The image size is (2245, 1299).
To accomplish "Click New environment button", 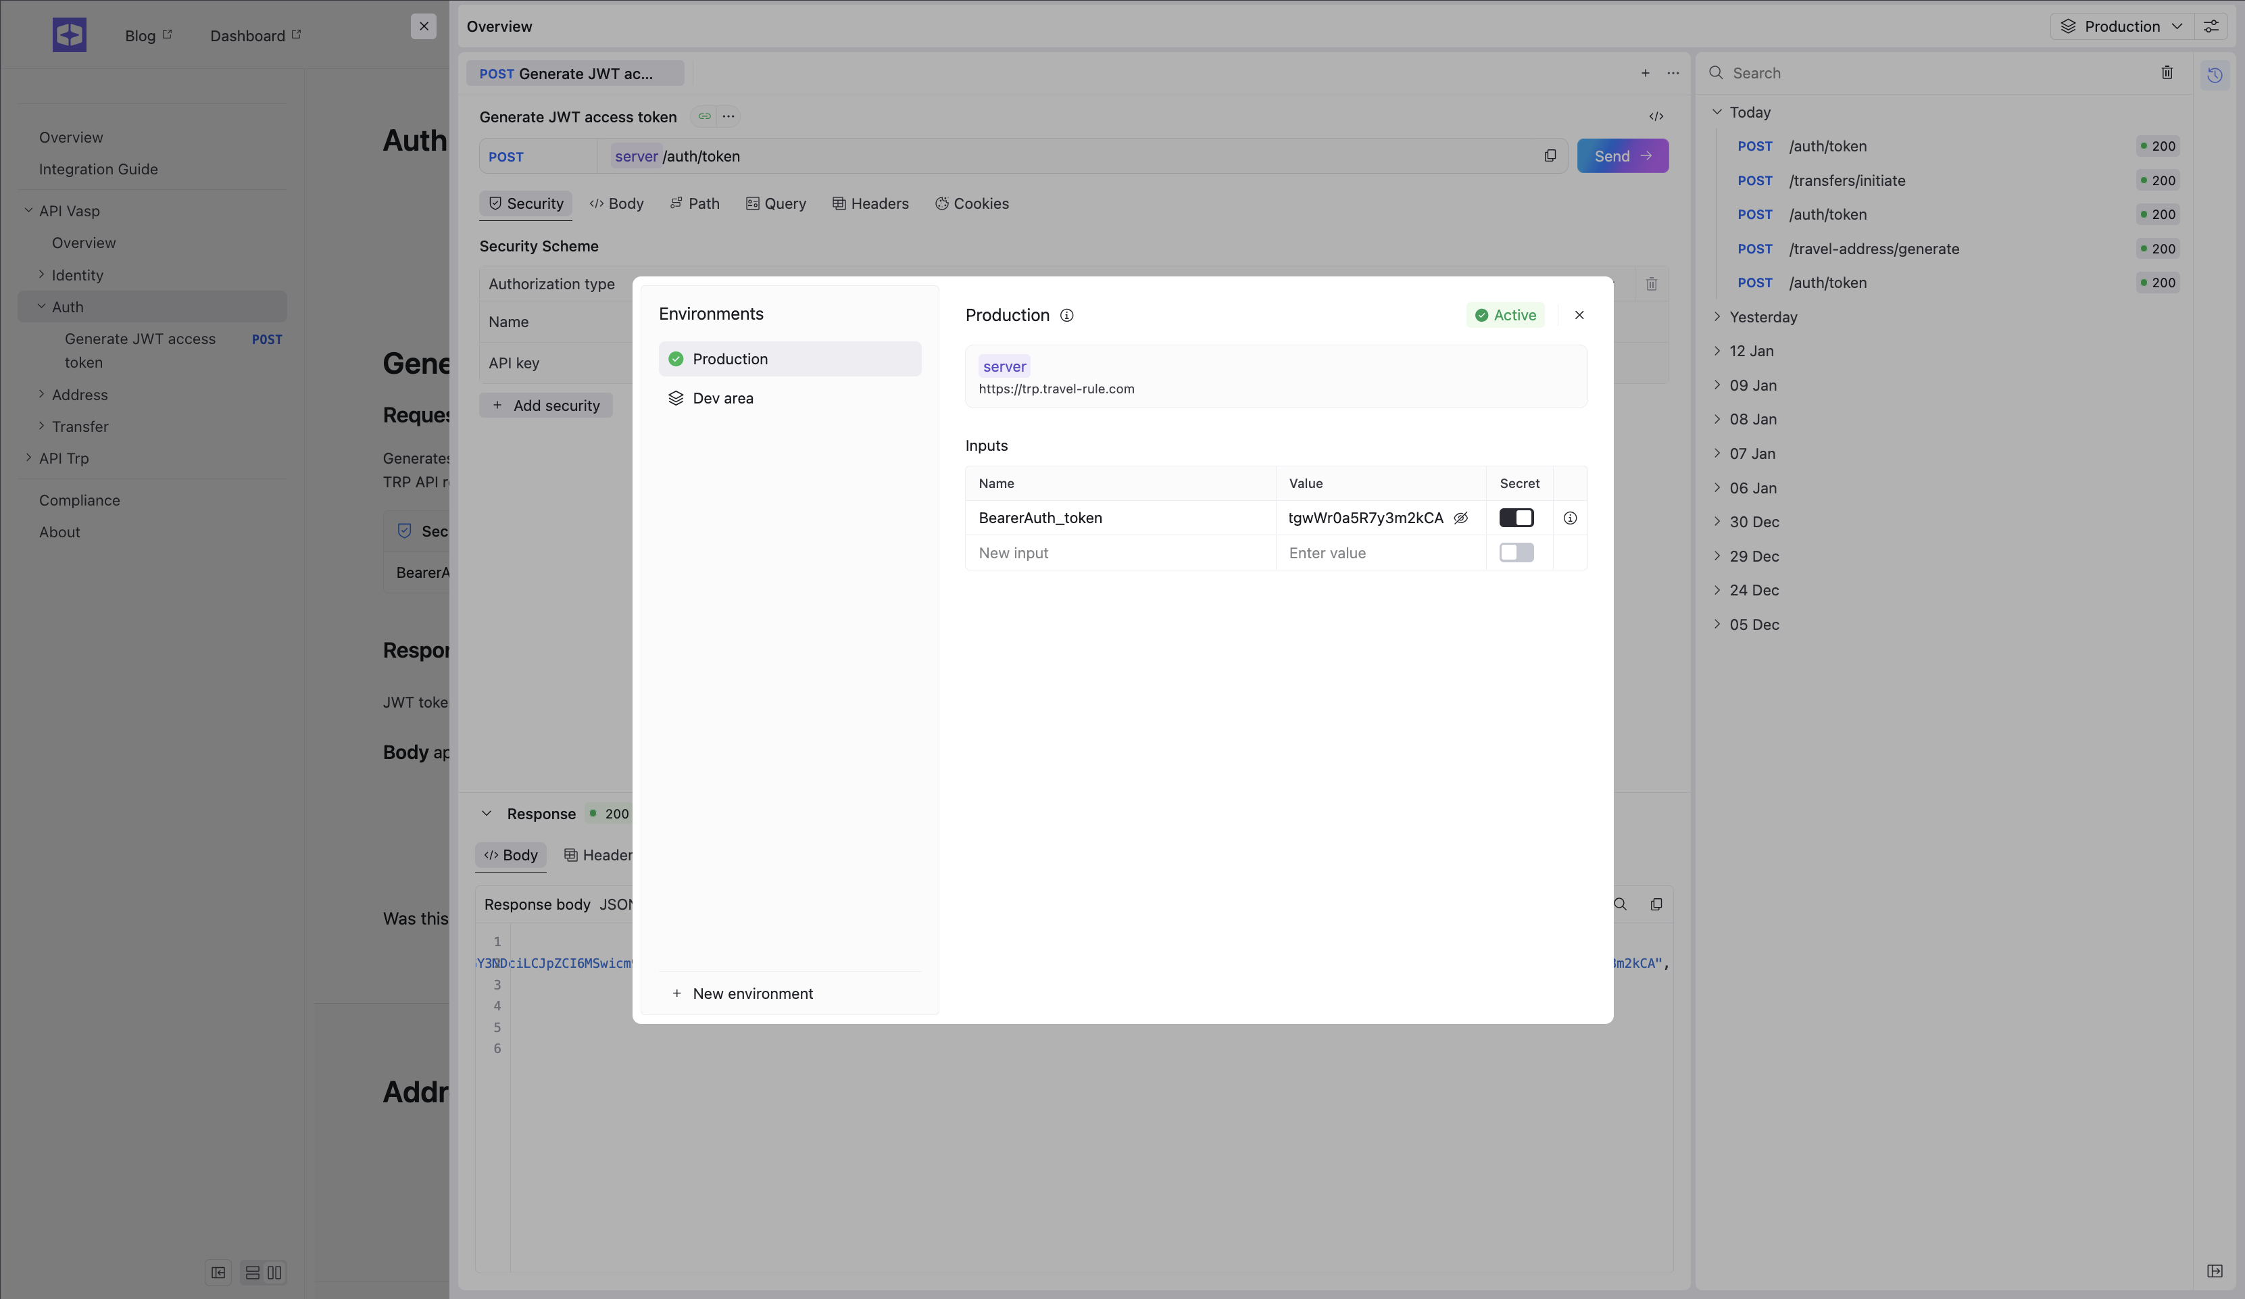I will tap(743, 994).
